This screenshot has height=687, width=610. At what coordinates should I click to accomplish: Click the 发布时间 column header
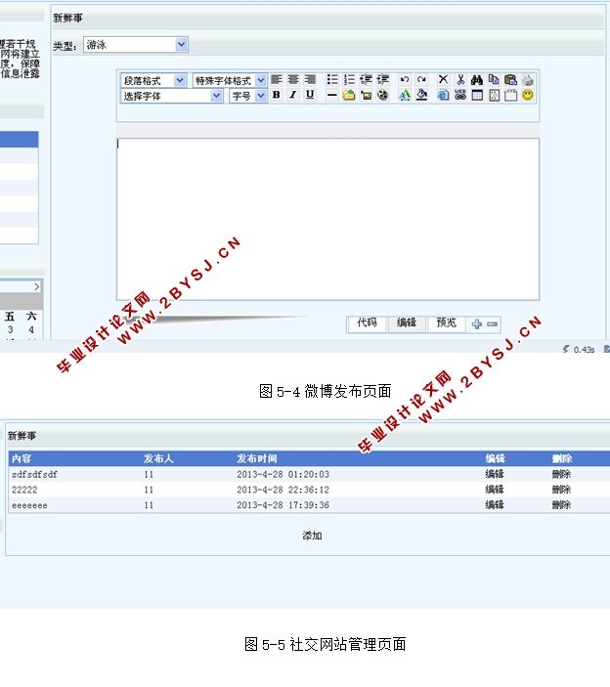[257, 458]
